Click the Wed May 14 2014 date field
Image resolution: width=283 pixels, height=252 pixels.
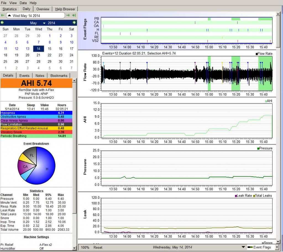tap(36, 16)
